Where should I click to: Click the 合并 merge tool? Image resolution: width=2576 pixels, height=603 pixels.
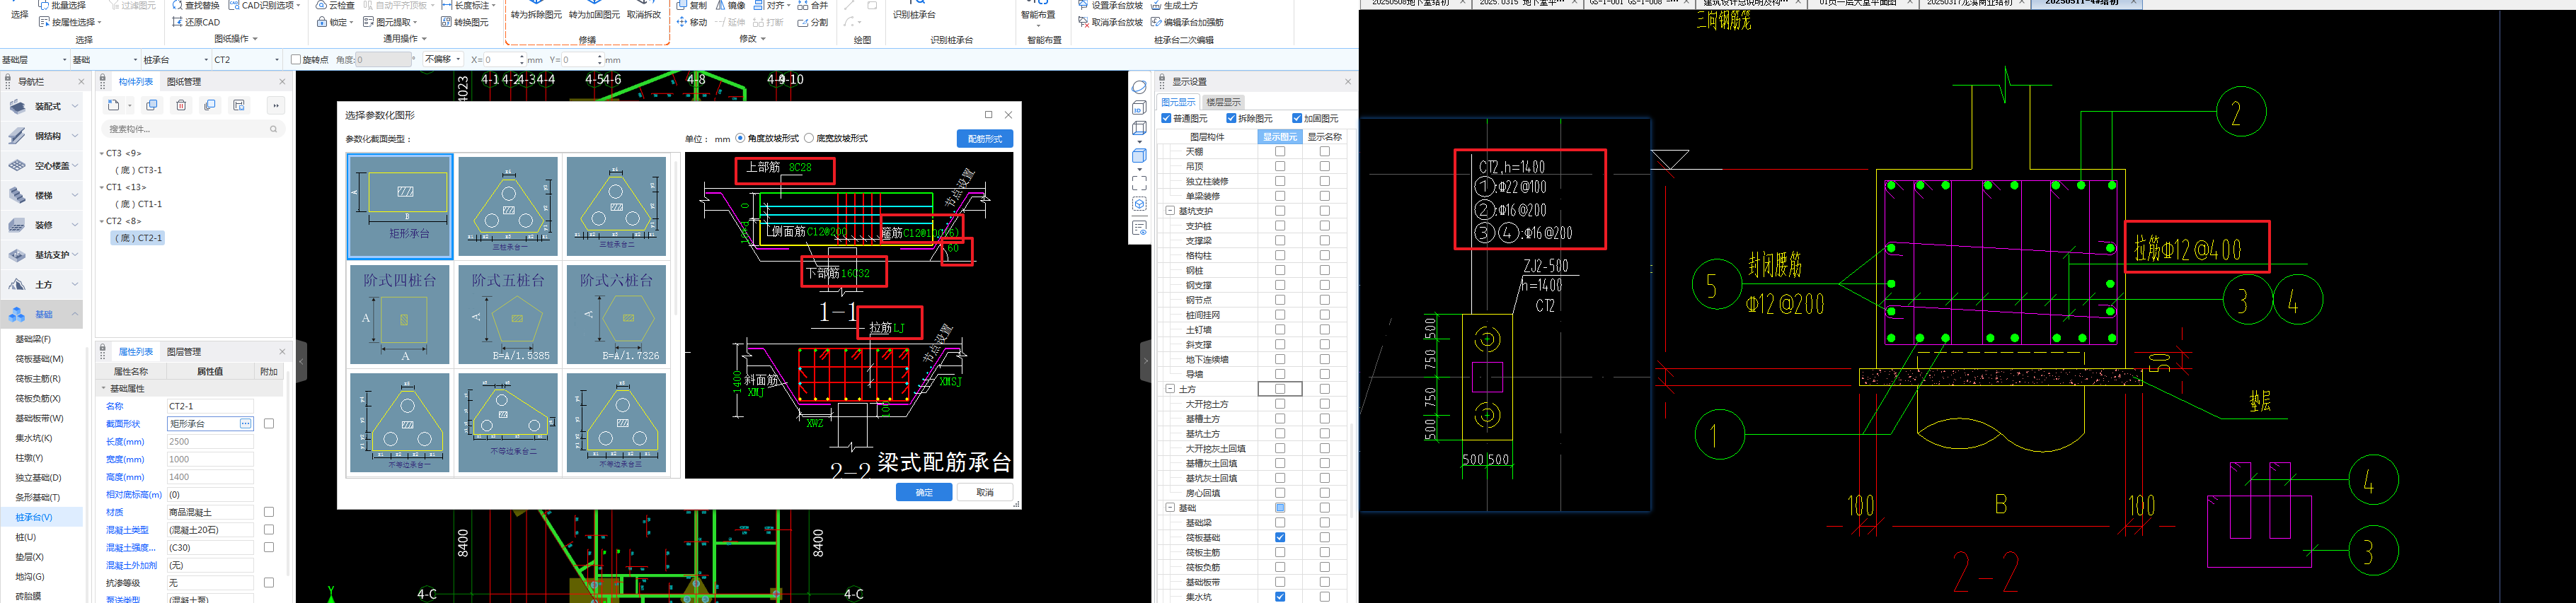[812, 5]
